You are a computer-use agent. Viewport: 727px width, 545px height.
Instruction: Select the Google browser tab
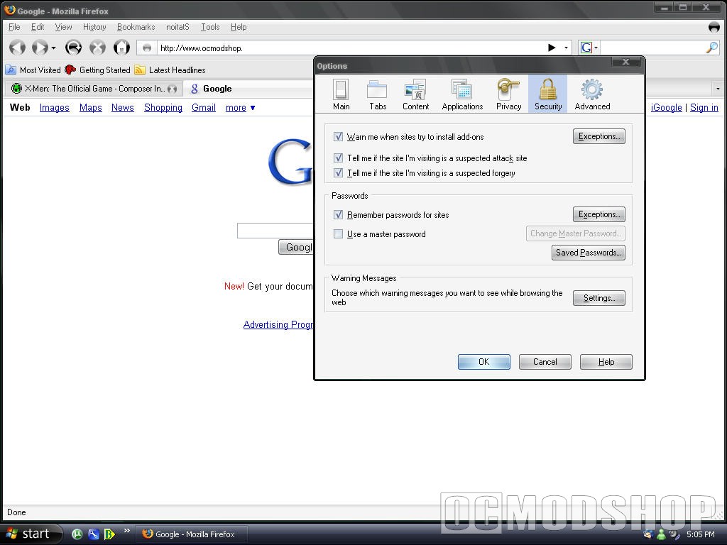(248, 89)
